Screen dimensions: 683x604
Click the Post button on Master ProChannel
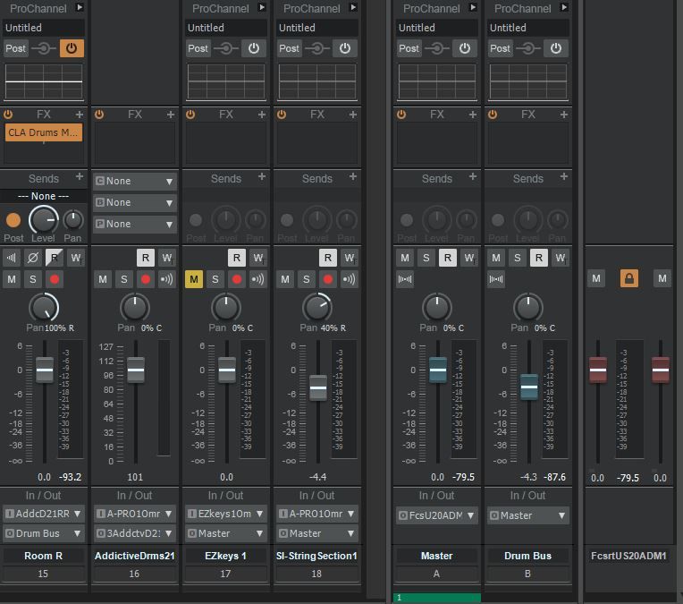pos(409,48)
